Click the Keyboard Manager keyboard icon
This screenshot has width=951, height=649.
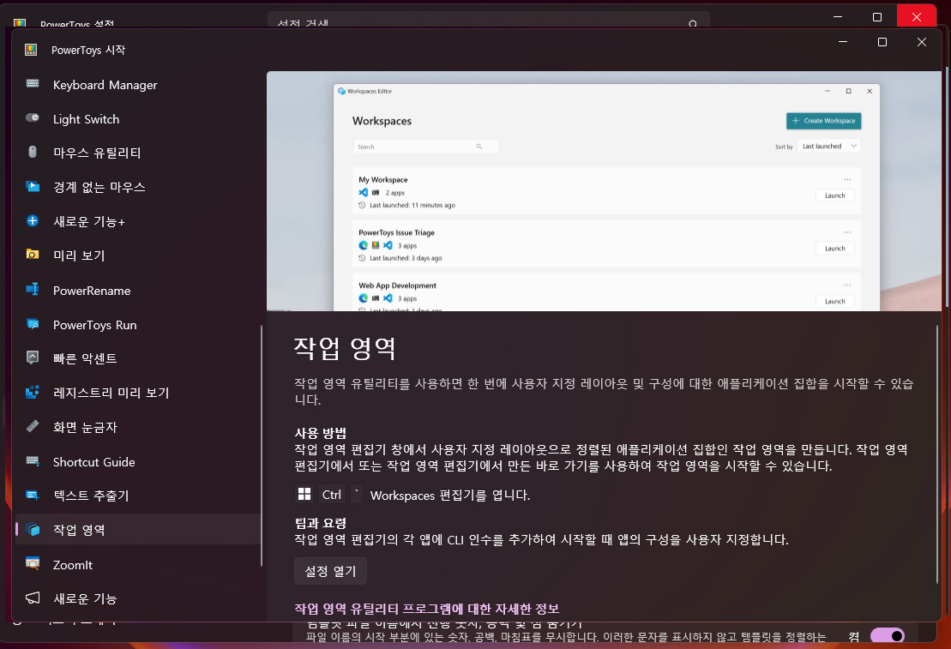pyautogui.click(x=33, y=84)
